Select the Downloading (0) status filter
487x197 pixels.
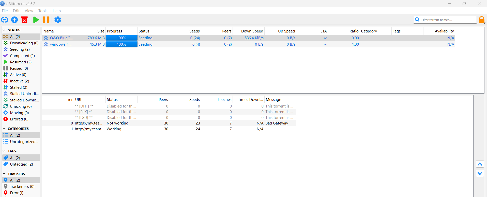point(21,43)
